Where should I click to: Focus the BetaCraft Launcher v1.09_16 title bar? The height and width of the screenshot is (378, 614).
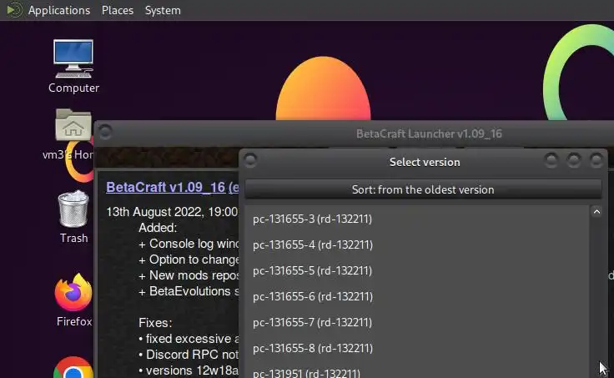click(x=429, y=134)
